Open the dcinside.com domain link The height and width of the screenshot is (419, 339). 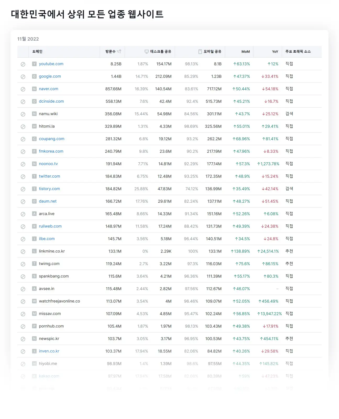(51, 101)
